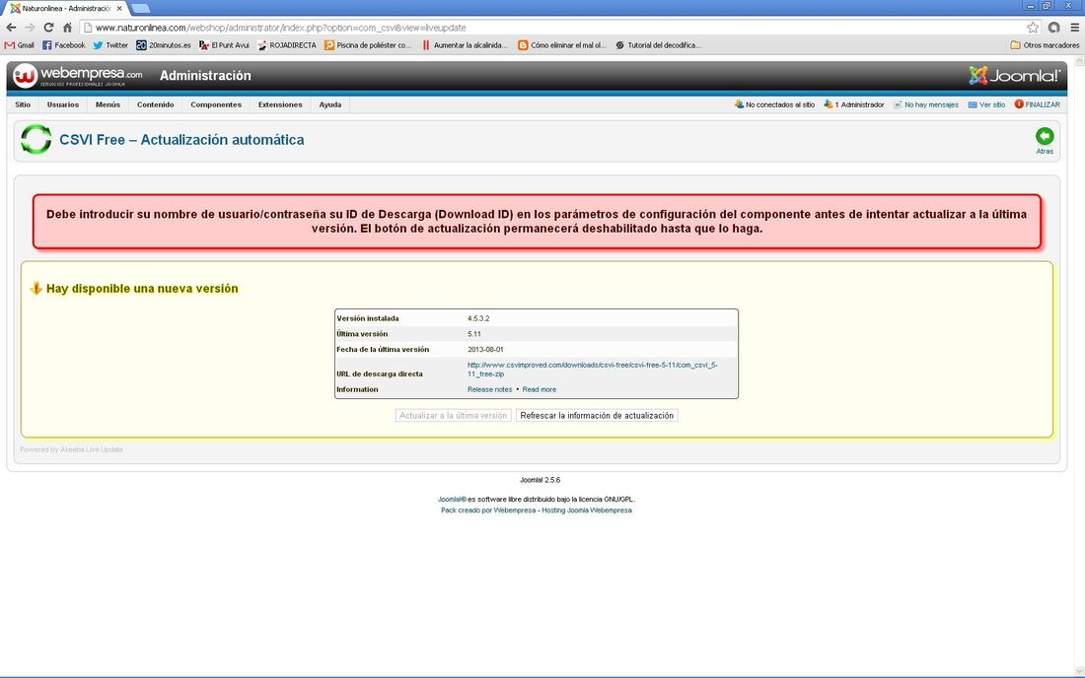Click the browser forward arrow
This screenshot has width=1085, height=678.
click(x=30, y=28)
